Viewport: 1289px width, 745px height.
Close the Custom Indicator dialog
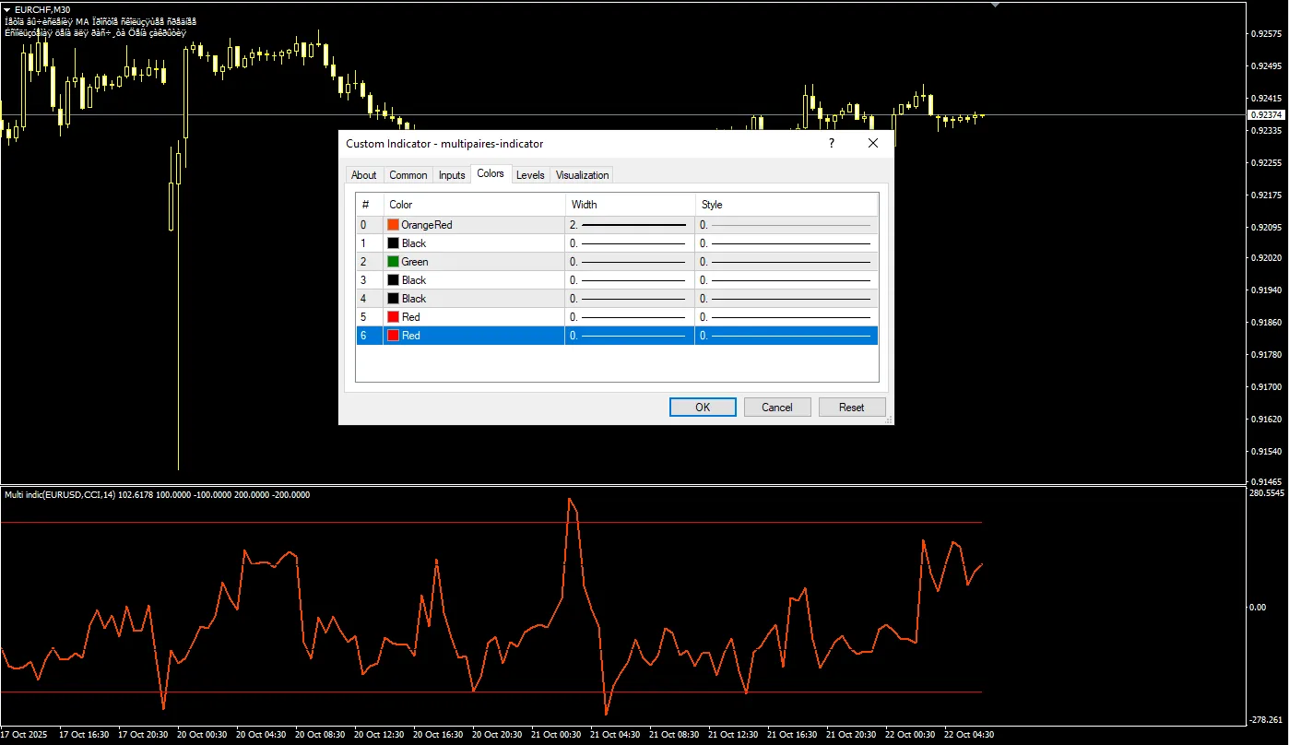[x=873, y=144]
